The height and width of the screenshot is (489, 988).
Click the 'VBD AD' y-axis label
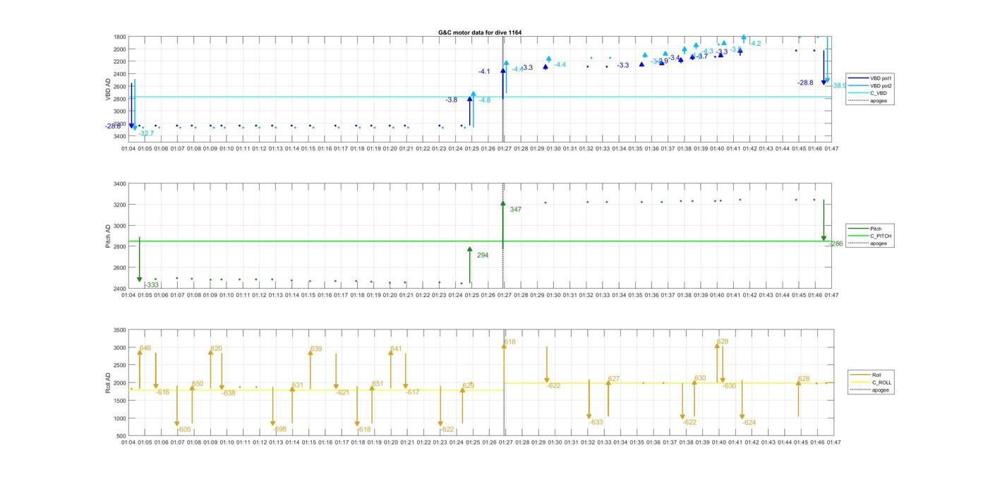108,89
